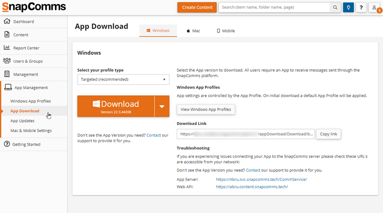This screenshot has height=213, width=383.
Task: Open the user profile icon
Action: (374, 7)
